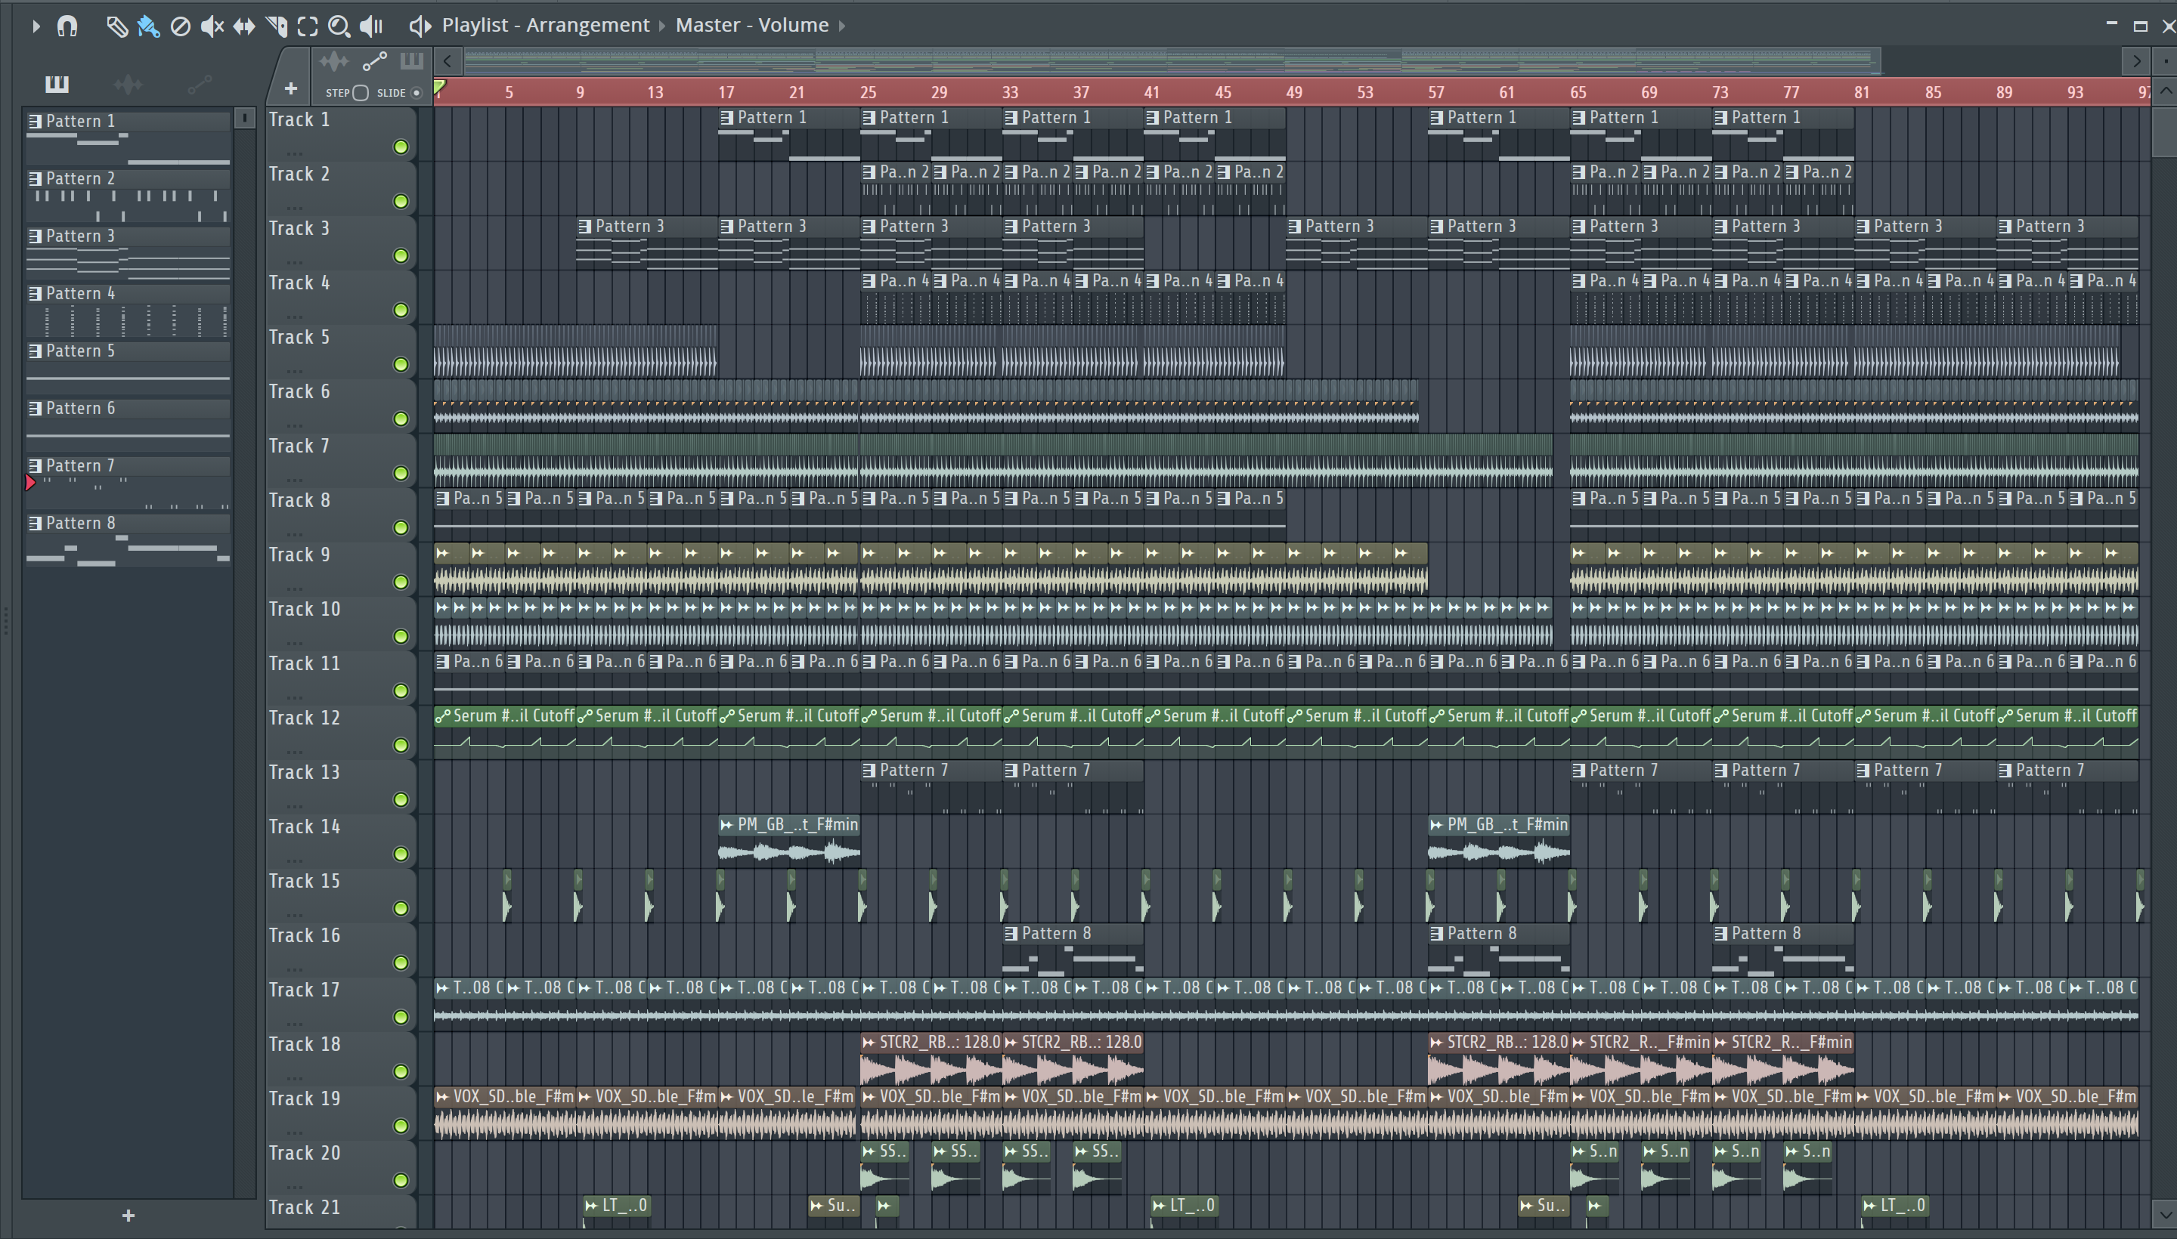Mute Track 19 with its green light
2177x1239 pixels.
[401, 1126]
